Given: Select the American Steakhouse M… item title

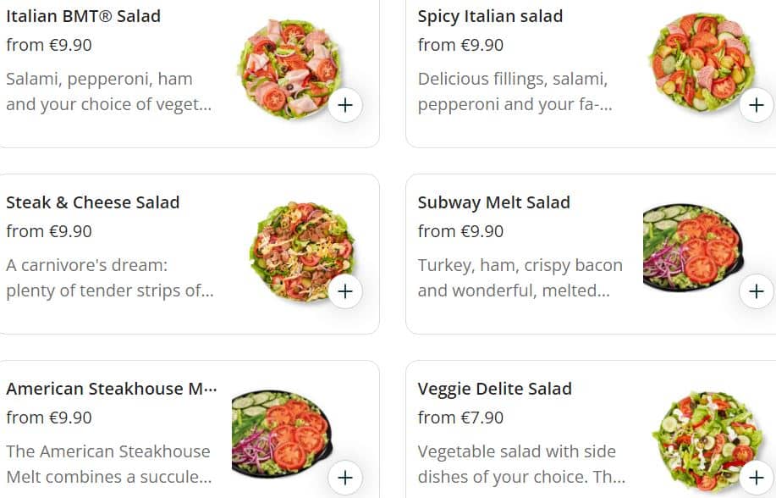Looking at the screenshot, I should click(112, 389).
